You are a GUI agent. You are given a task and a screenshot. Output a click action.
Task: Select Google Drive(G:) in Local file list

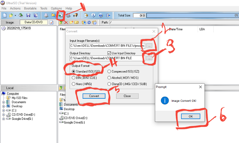(x=74, y=122)
